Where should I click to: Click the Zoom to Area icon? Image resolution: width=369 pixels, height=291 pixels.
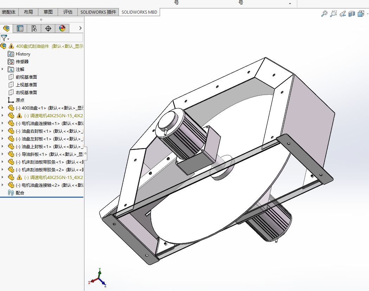click(x=333, y=14)
